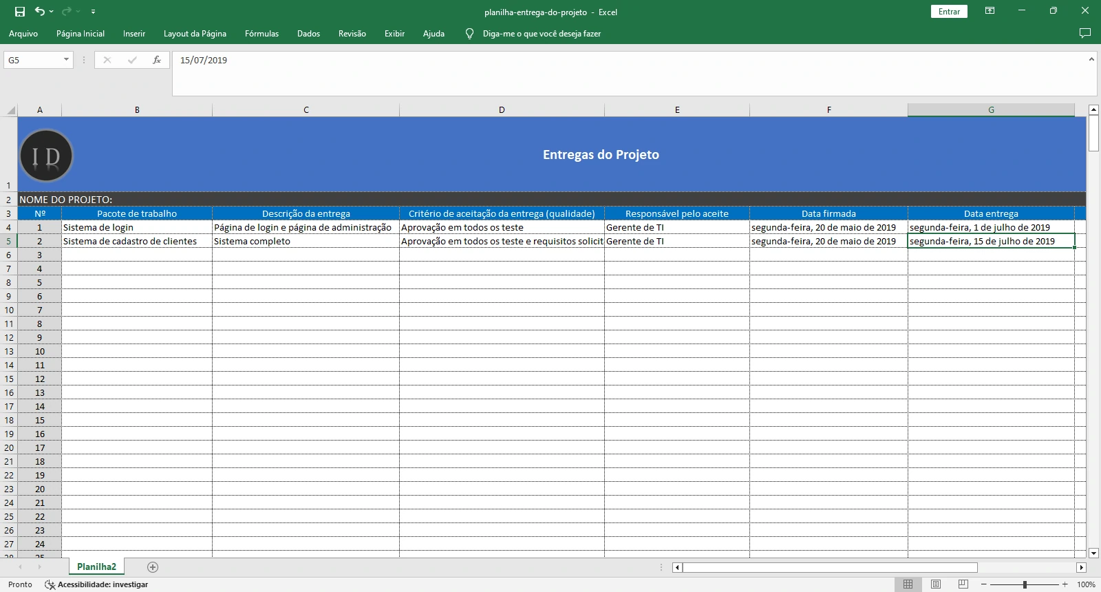Select the Planilha2 sheet tab
Viewport: 1101px width, 592px height.
pos(96,567)
